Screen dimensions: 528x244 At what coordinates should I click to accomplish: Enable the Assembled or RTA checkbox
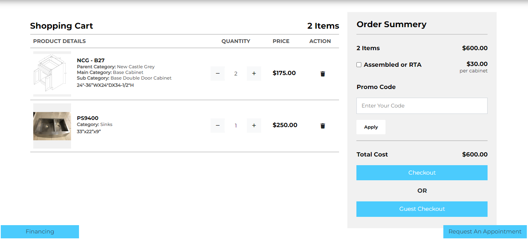(359, 65)
